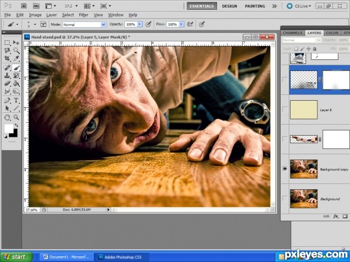Switch to the Channels tab
The width and height of the screenshot is (350, 262).
(292, 33)
